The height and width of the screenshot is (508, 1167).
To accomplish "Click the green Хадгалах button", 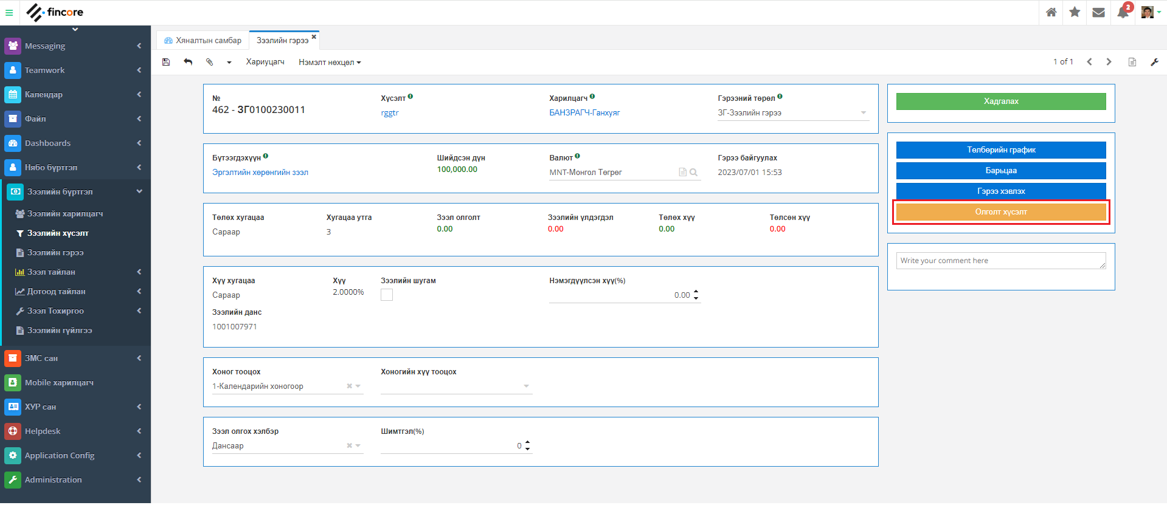I will pyautogui.click(x=1001, y=101).
